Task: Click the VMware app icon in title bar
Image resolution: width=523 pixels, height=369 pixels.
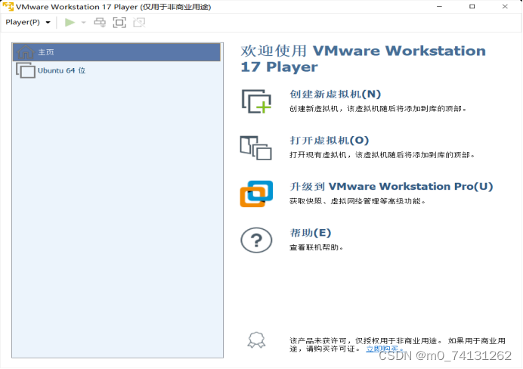Action: [x=8, y=7]
